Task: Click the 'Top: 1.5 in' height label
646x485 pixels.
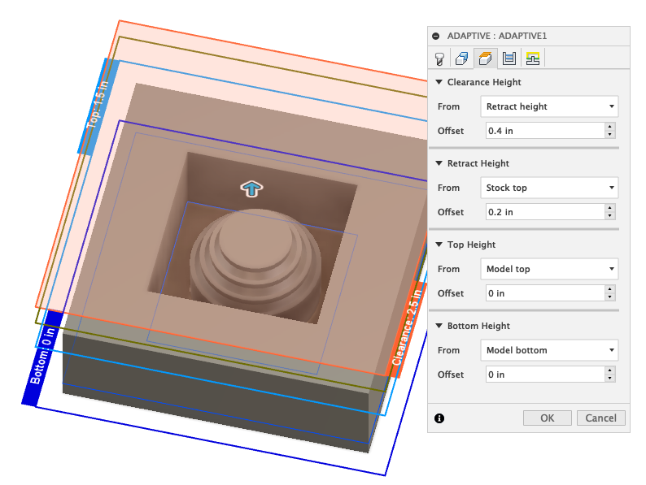Action: point(98,106)
